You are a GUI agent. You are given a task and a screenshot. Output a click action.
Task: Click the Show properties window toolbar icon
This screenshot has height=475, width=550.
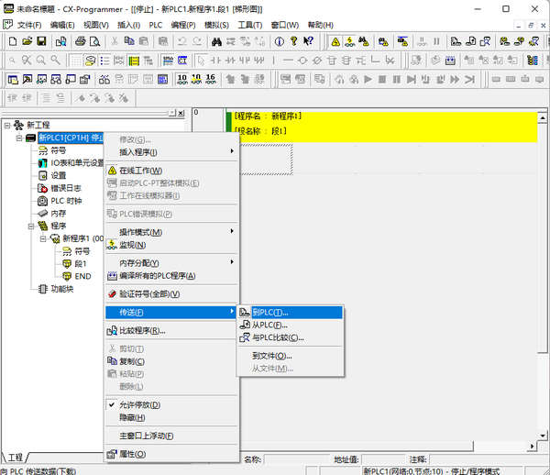pyautogui.click(x=85, y=80)
